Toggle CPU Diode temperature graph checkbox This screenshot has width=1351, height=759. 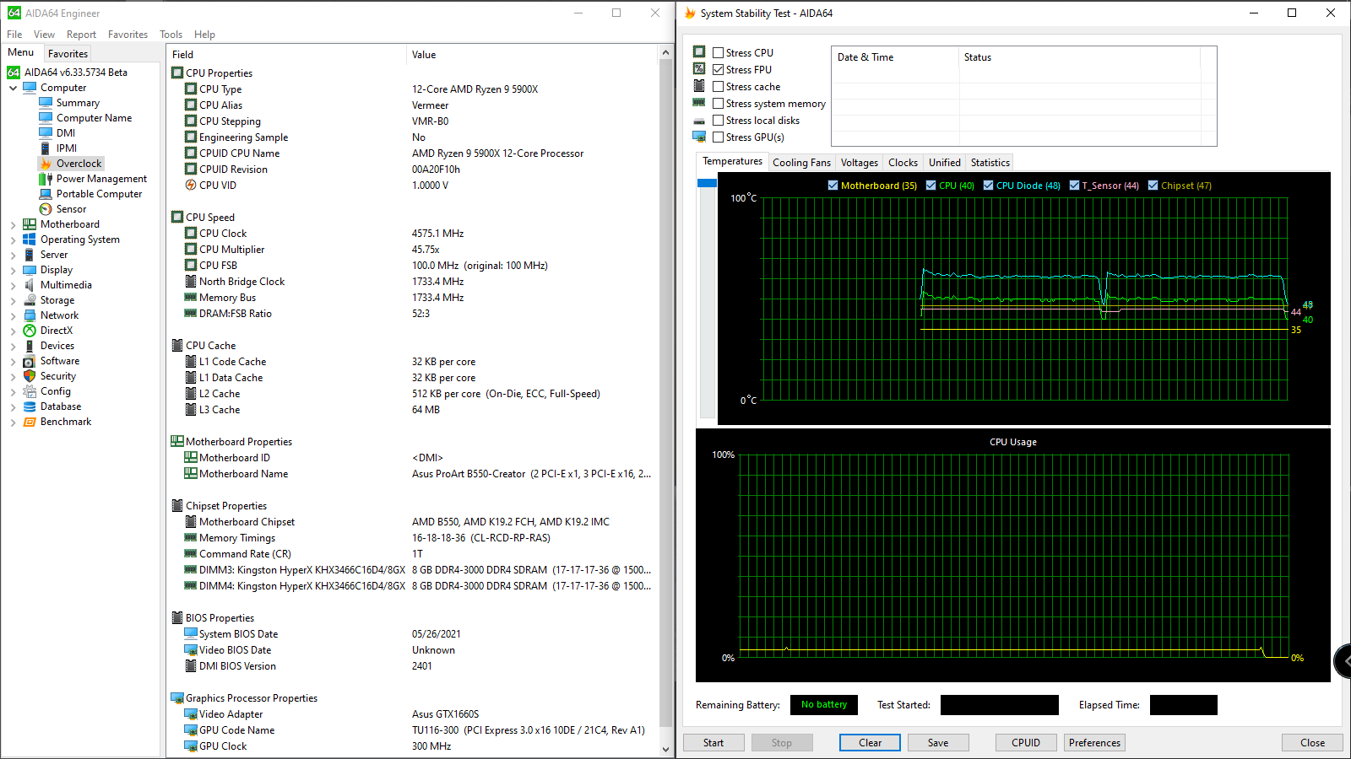coord(988,186)
